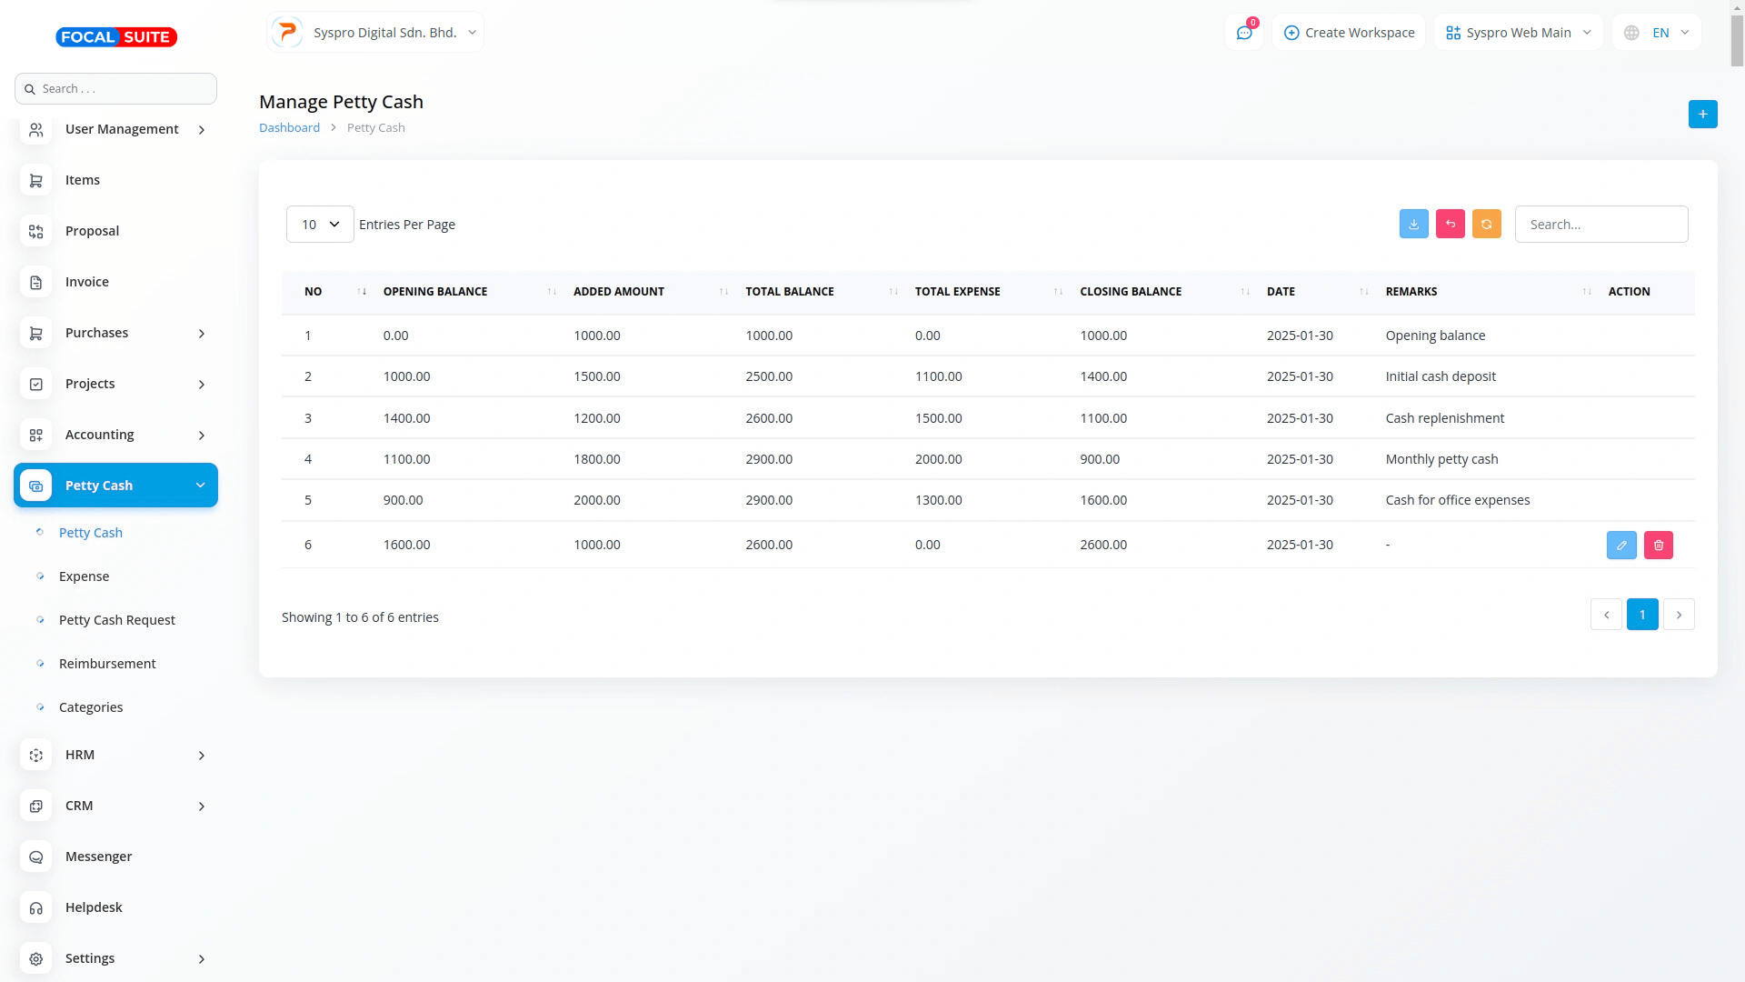
Task: Click the red delete trash icon
Action: coord(1658,545)
